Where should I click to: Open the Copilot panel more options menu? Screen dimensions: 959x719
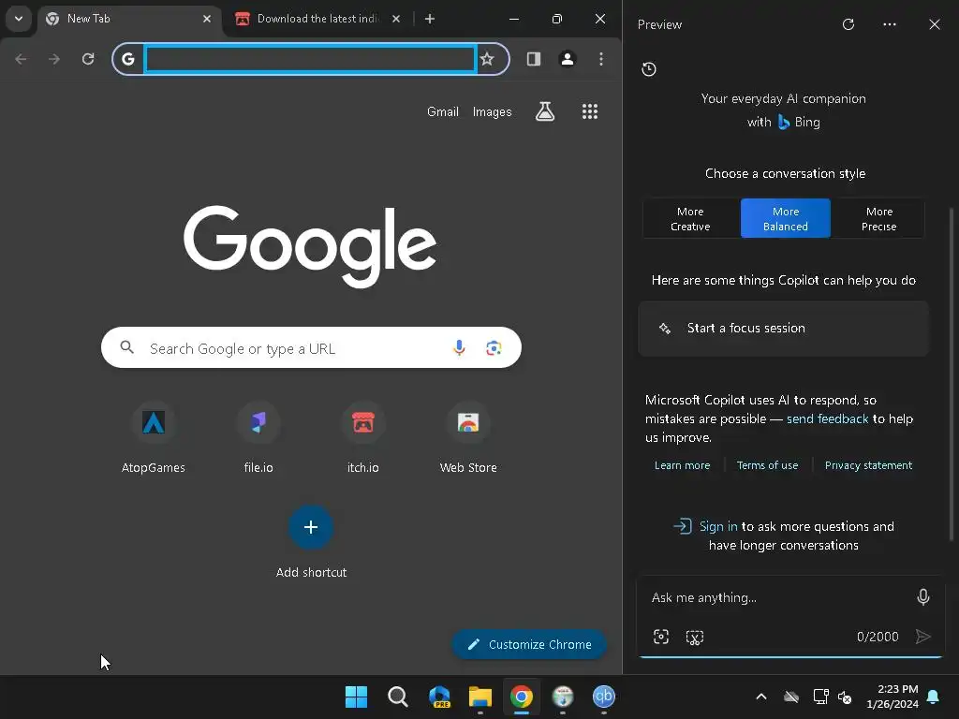click(x=890, y=24)
